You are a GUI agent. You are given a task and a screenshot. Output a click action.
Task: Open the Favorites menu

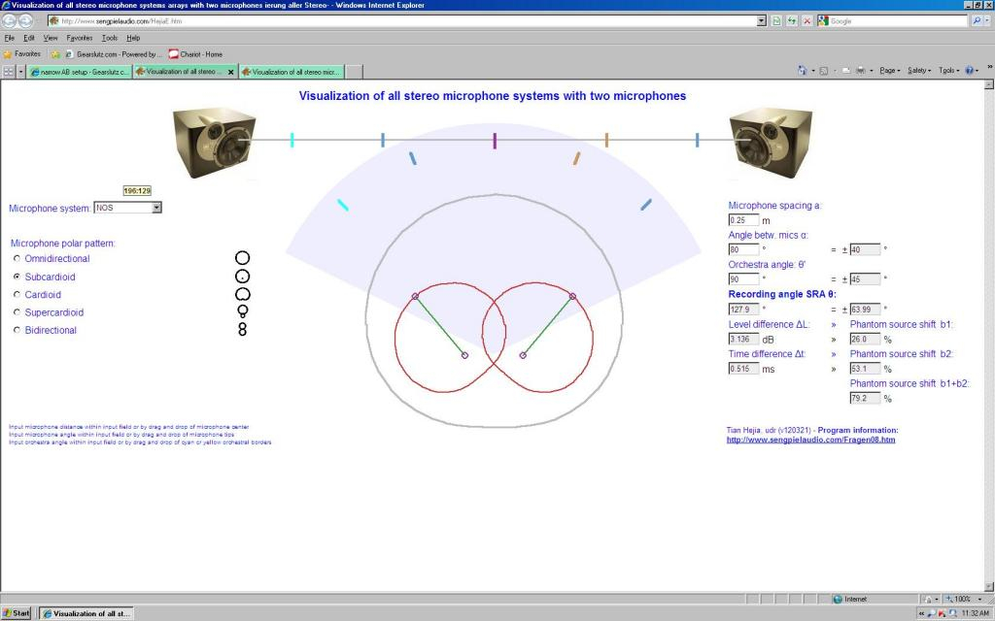[x=79, y=38]
